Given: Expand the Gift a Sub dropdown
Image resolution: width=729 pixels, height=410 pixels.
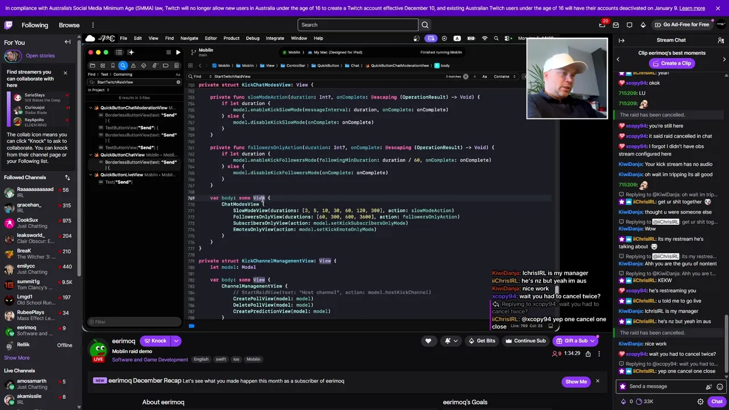Looking at the screenshot, I should [593, 341].
